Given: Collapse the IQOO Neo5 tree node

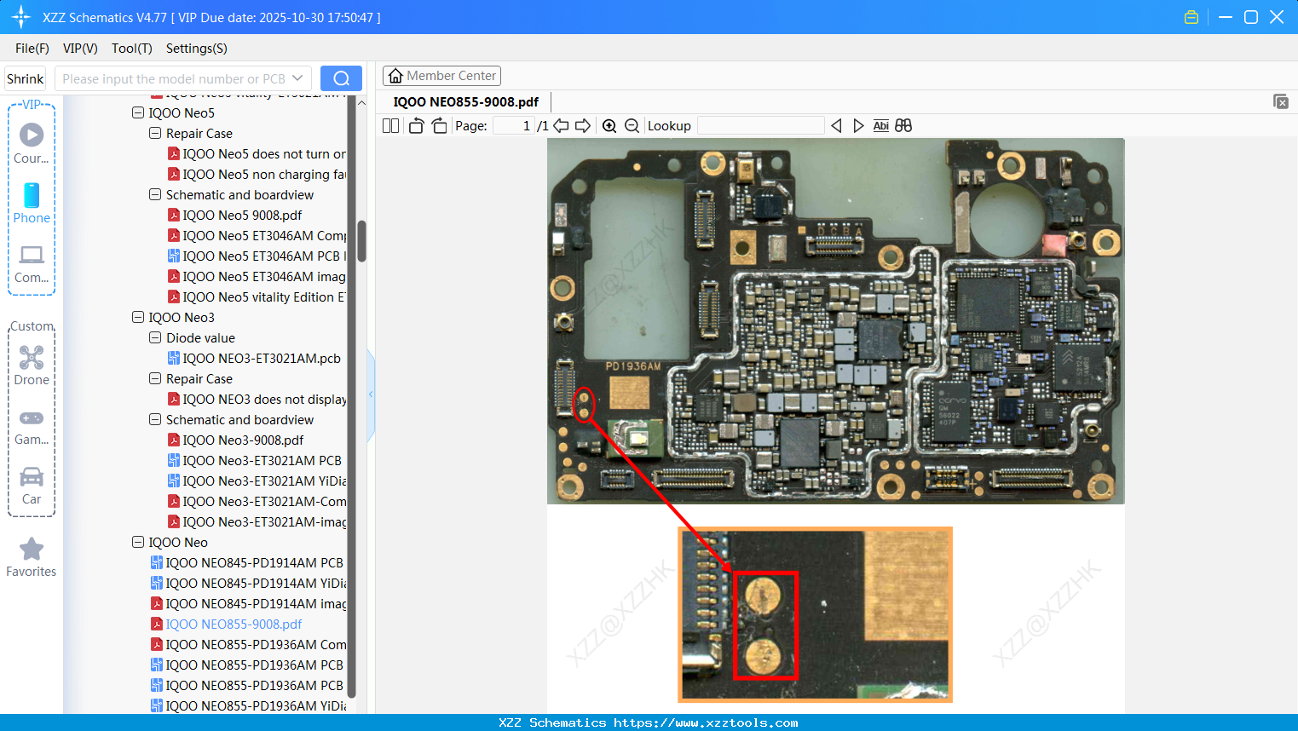Looking at the screenshot, I should pyautogui.click(x=138, y=112).
